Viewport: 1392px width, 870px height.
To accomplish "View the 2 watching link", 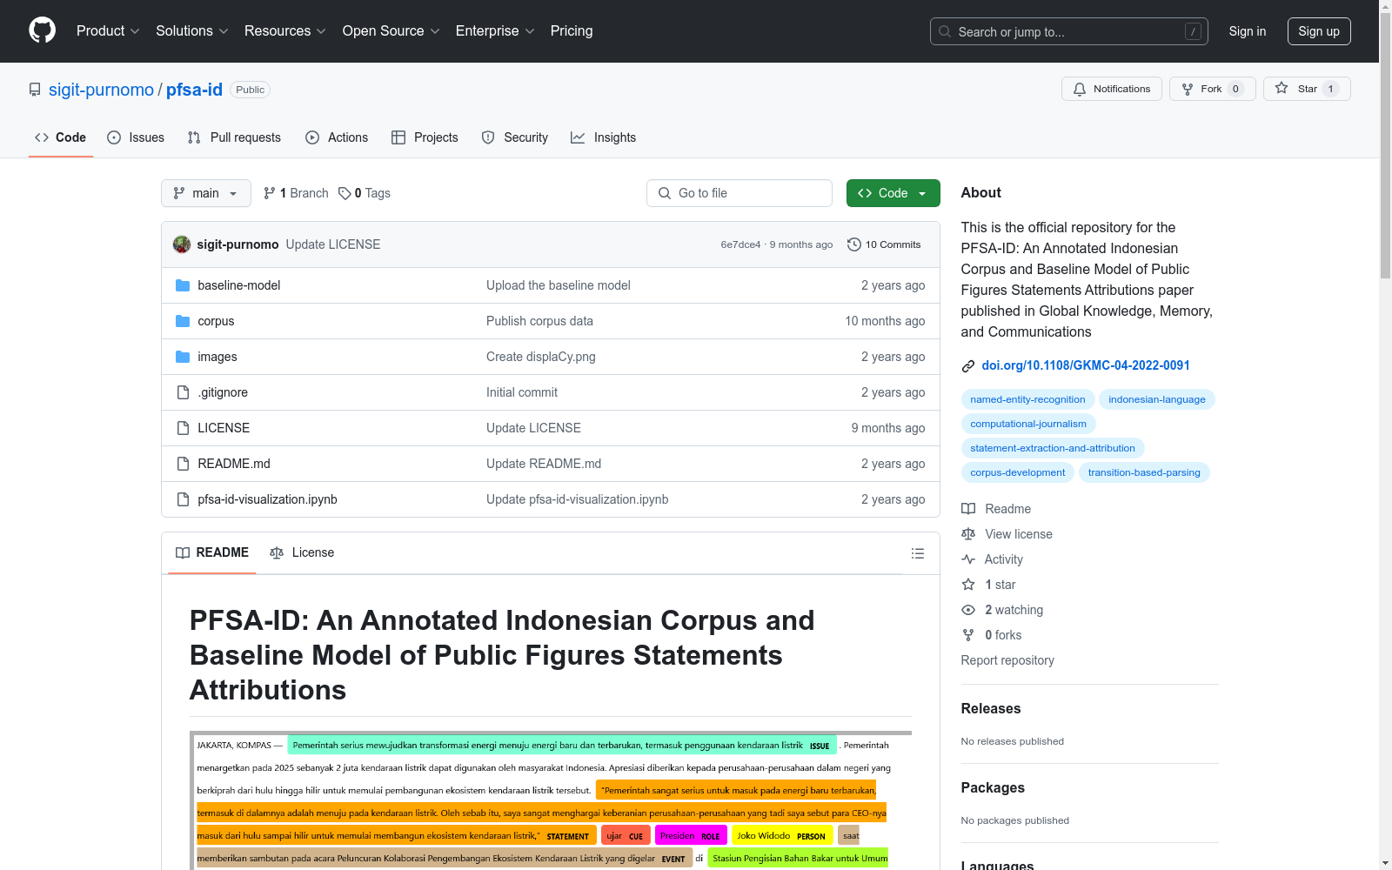I will pyautogui.click(x=1002, y=610).
